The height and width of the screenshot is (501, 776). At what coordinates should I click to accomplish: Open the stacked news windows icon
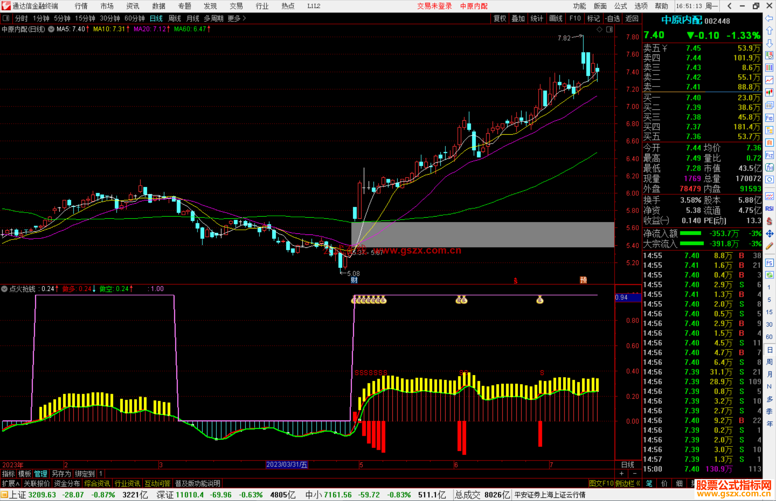769,105
